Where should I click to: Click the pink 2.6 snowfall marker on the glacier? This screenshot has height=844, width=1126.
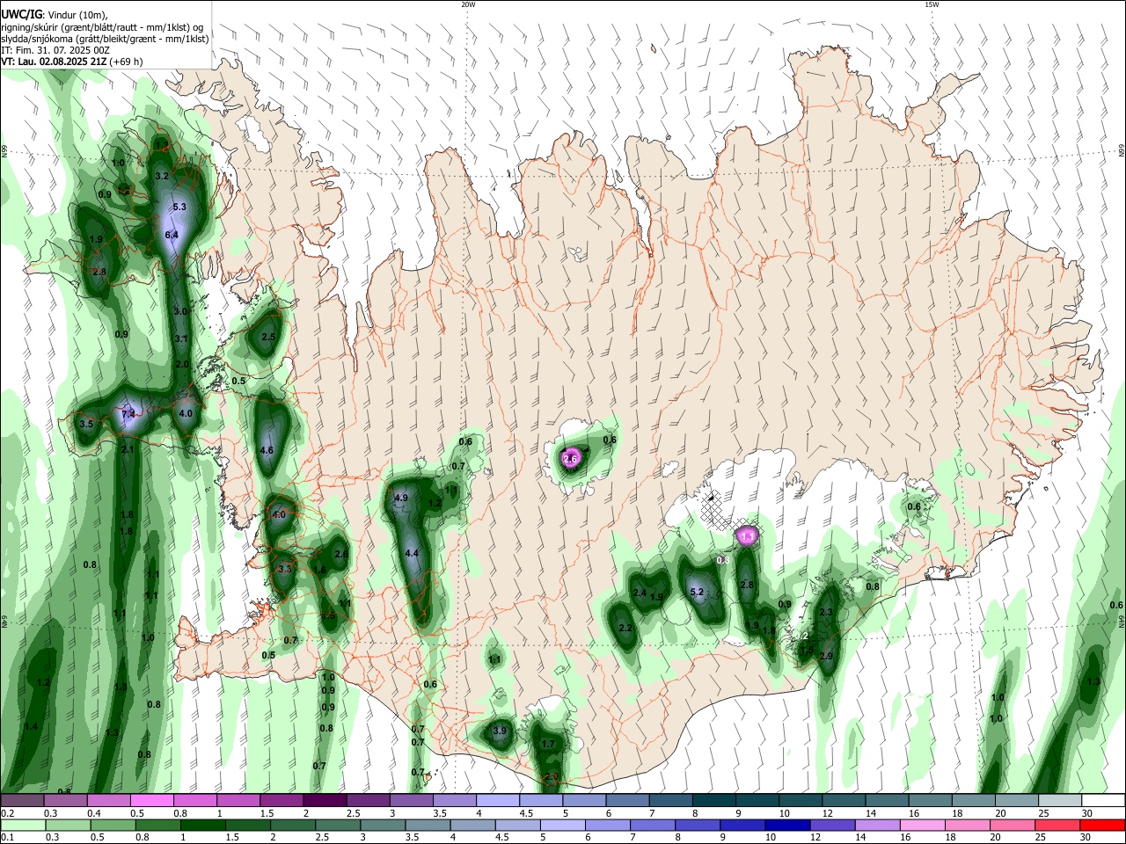pos(570,458)
